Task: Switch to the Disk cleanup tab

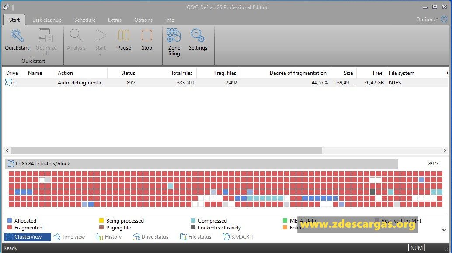Action: tap(47, 20)
